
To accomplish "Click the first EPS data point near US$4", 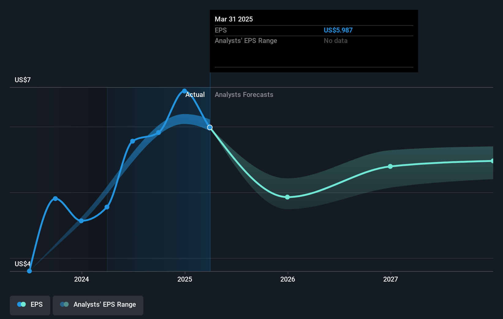I will pos(29,271).
